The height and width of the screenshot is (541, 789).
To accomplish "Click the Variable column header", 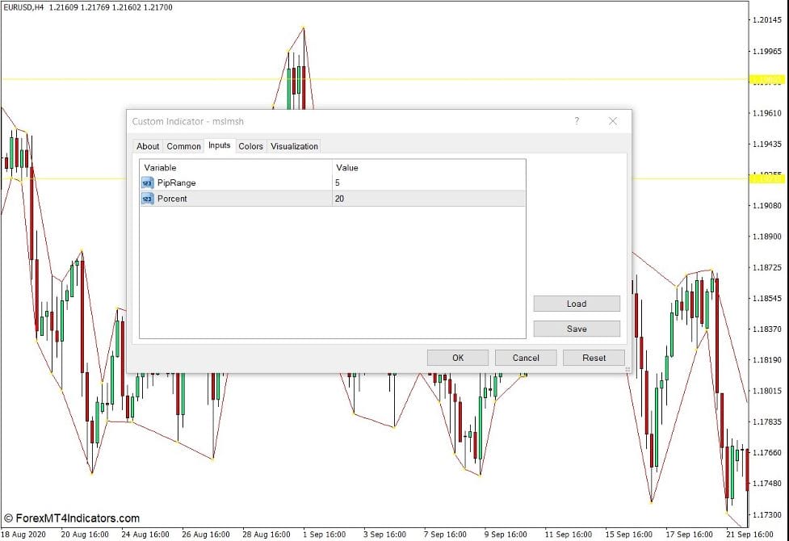I will pos(161,167).
